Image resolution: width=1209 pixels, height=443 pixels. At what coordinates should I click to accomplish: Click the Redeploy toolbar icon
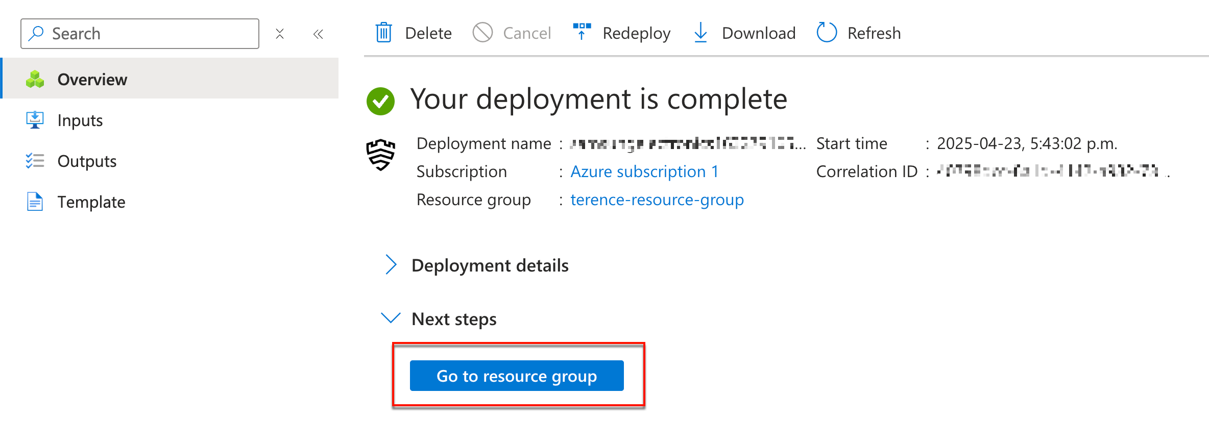[582, 32]
